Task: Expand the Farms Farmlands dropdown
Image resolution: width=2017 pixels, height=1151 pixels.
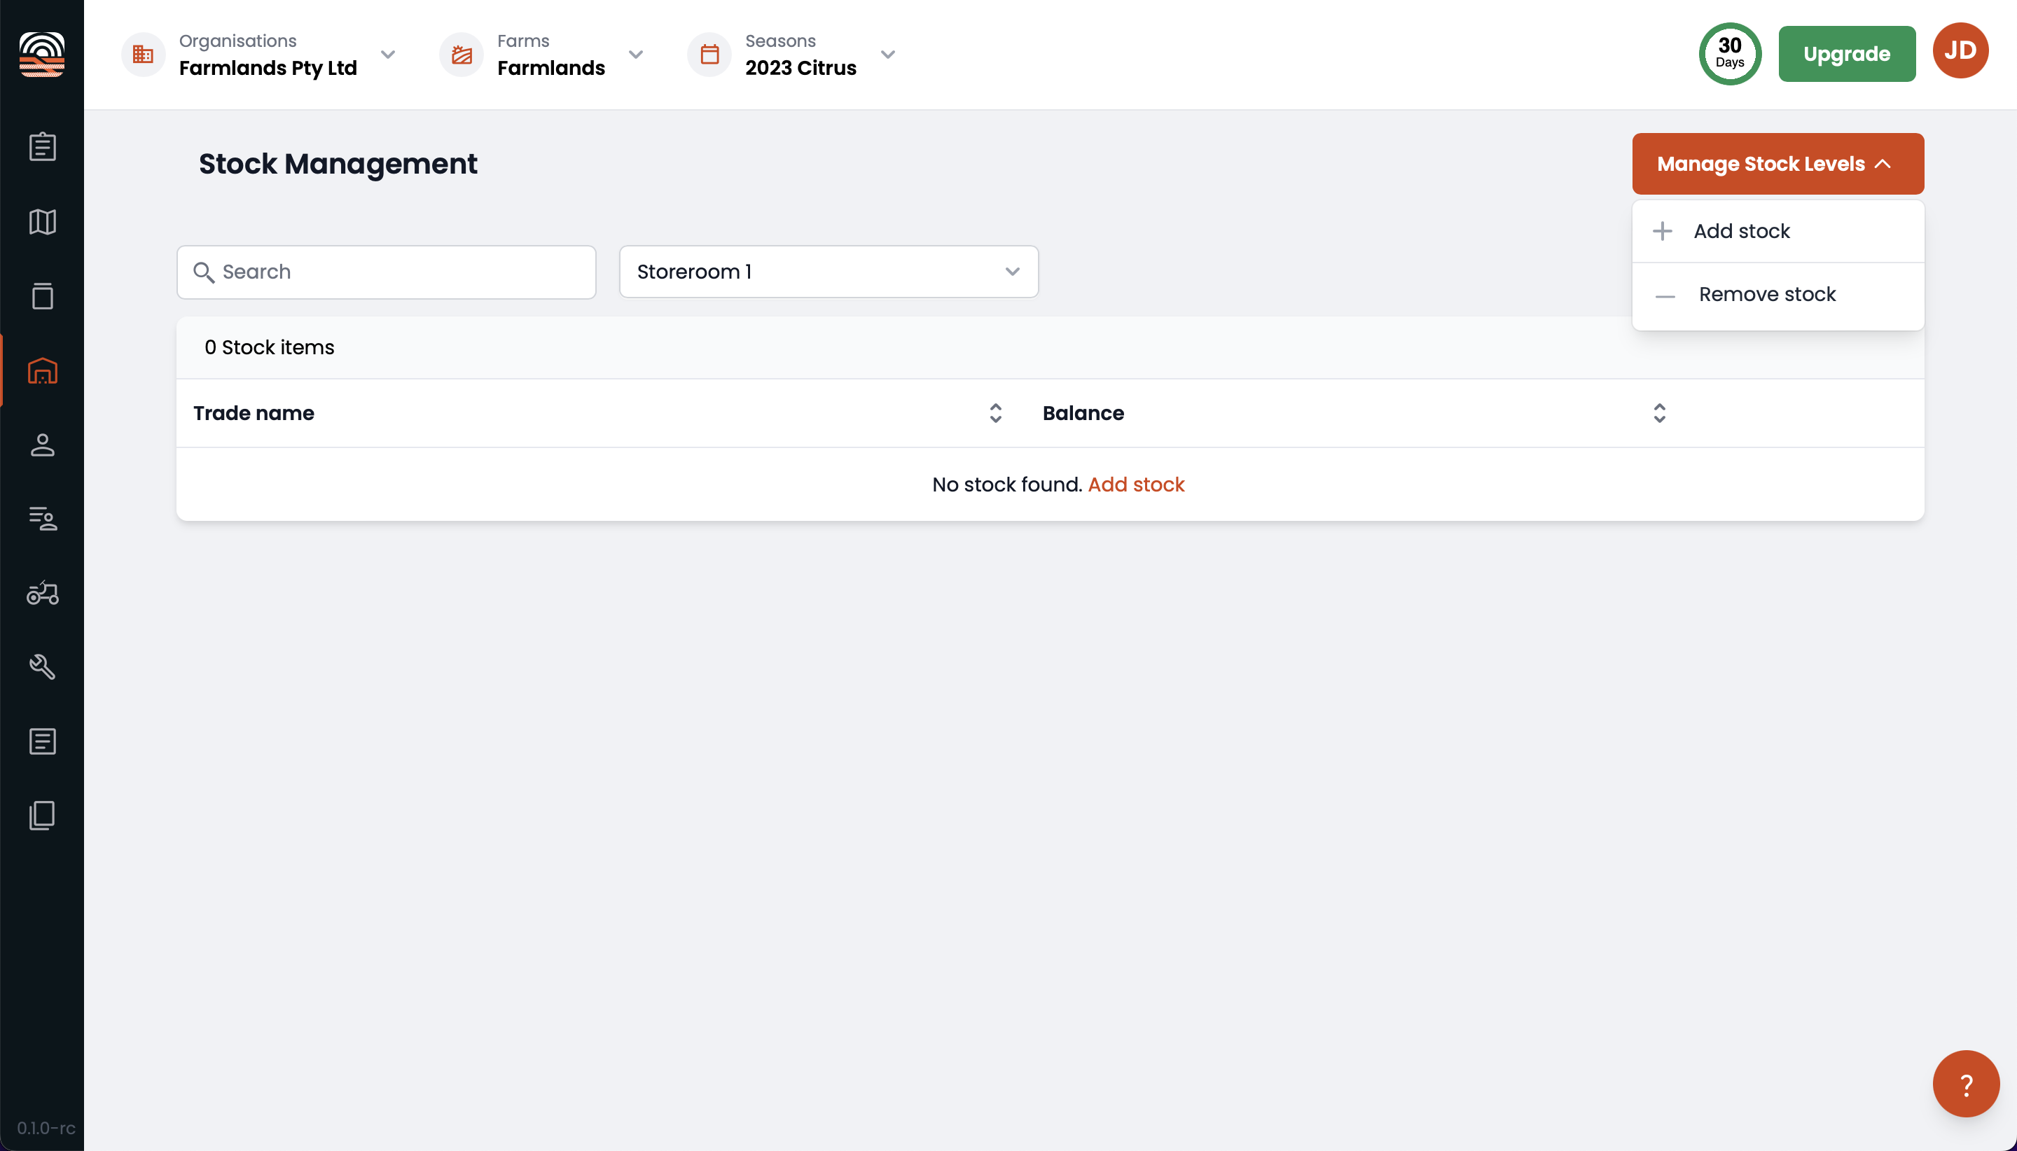Action: pyautogui.click(x=636, y=55)
